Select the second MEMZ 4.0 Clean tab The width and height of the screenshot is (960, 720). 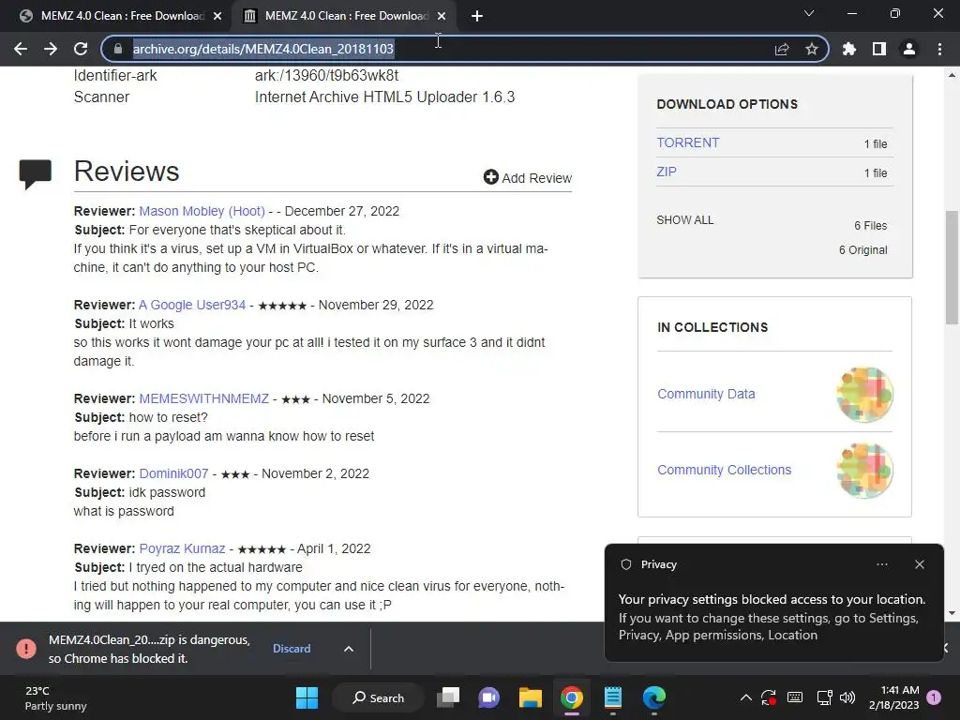point(343,16)
